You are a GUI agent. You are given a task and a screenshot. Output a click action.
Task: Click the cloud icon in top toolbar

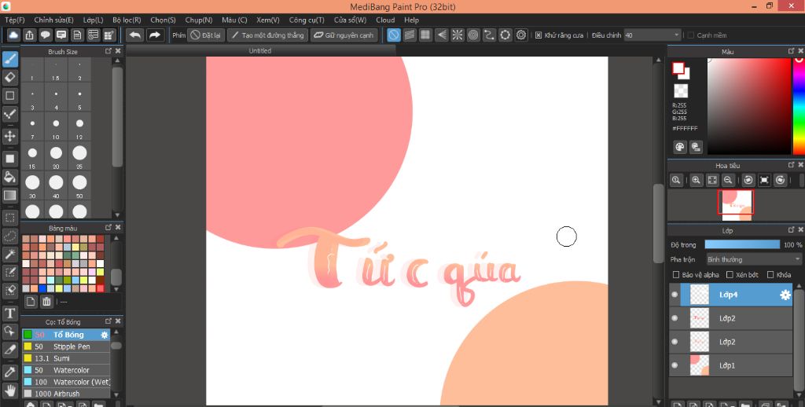coord(13,35)
